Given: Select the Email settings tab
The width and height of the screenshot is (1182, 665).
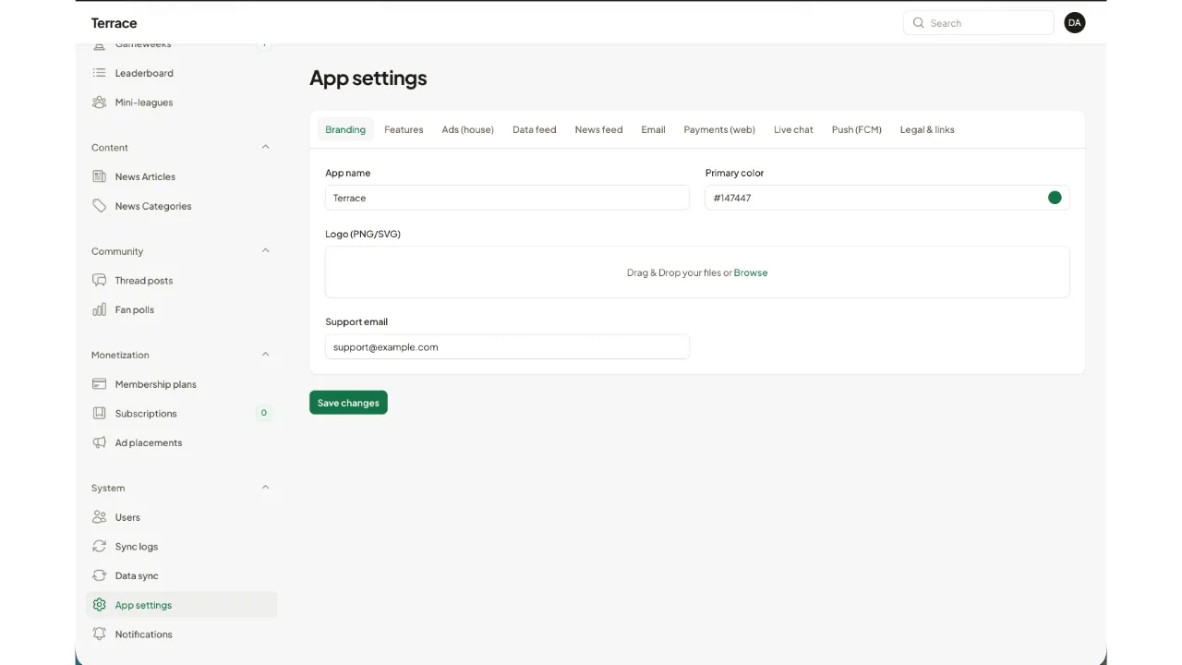Looking at the screenshot, I should coord(653,129).
